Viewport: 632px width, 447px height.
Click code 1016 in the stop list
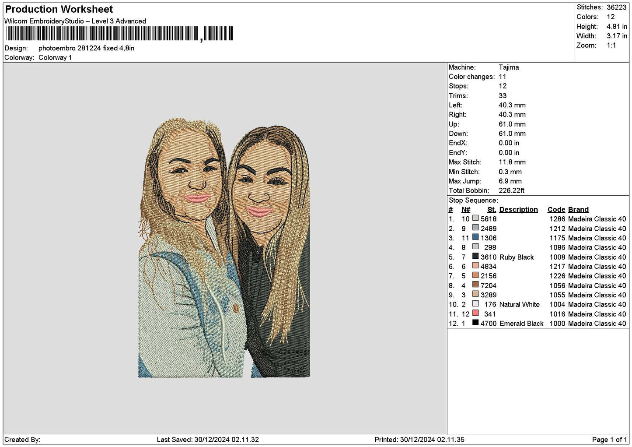(x=557, y=314)
